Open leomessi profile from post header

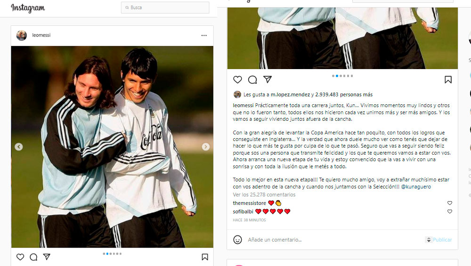click(41, 35)
